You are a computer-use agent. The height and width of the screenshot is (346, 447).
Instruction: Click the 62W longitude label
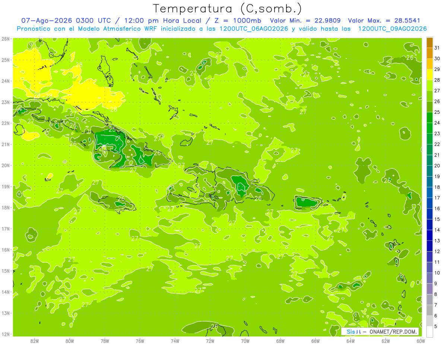click(x=386, y=340)
